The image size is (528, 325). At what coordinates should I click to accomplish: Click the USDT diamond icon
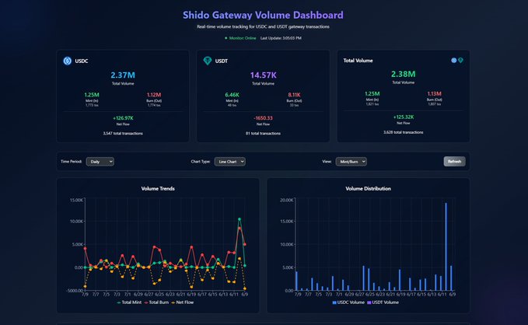208,61
